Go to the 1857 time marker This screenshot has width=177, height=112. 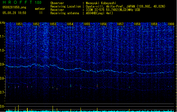click(120, 24)
